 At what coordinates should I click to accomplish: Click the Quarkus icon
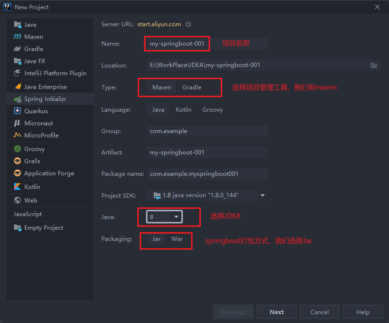(x=17, y=111)
